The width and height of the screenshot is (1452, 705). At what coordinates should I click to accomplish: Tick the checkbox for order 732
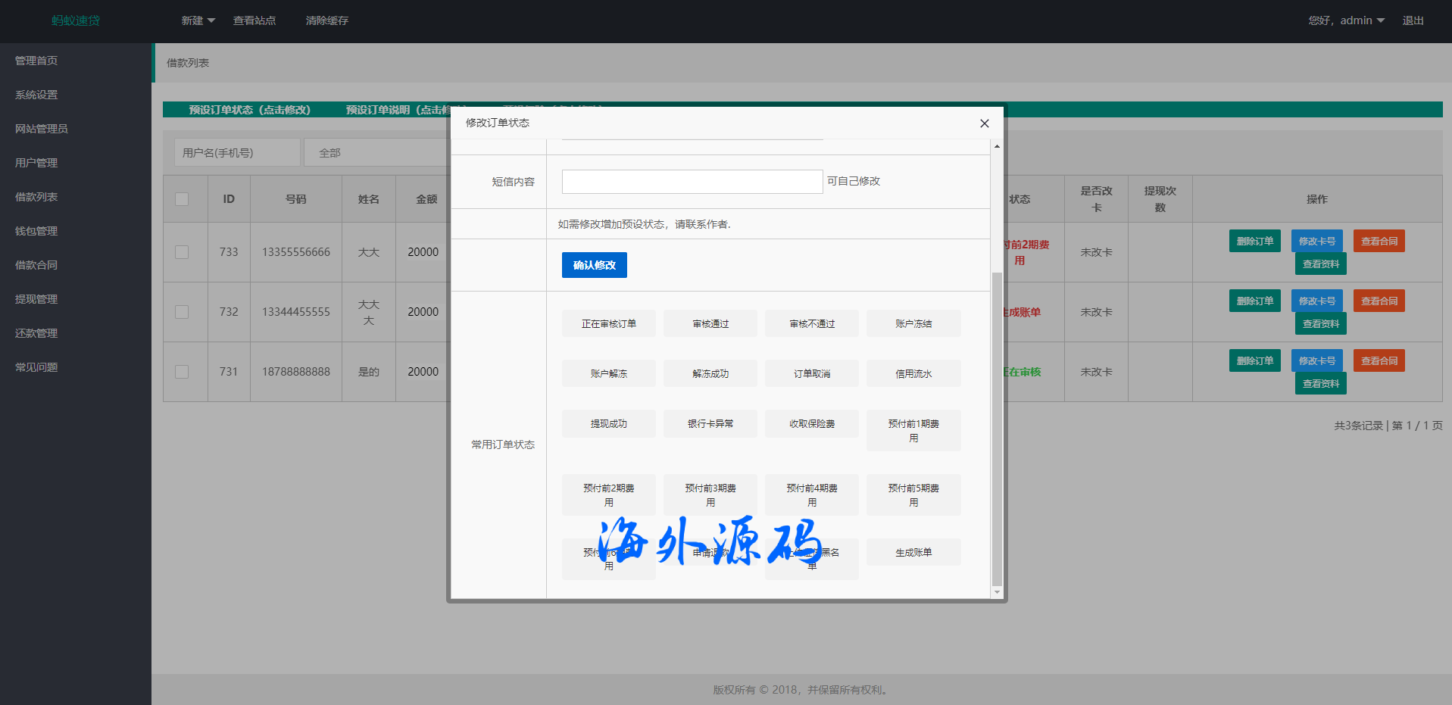pos(182,312)
